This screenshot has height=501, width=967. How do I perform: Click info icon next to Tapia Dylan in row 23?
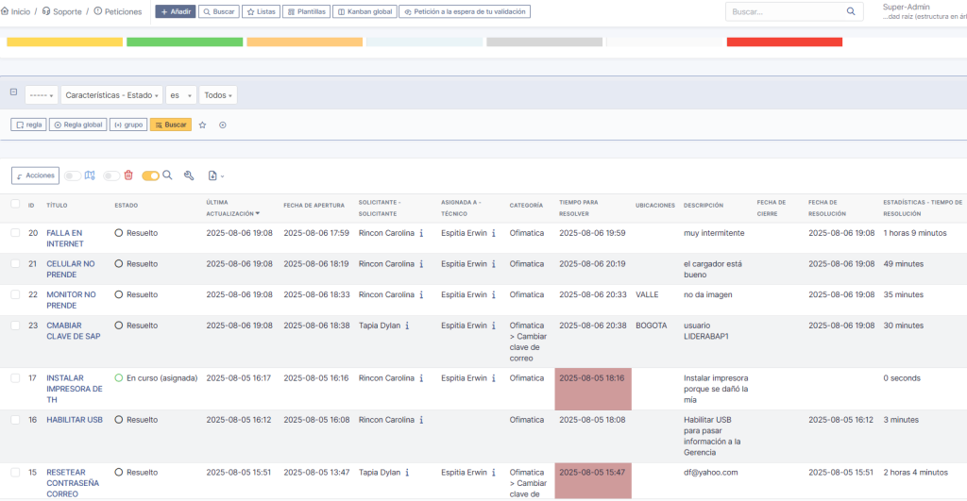(x=407, y=326)
